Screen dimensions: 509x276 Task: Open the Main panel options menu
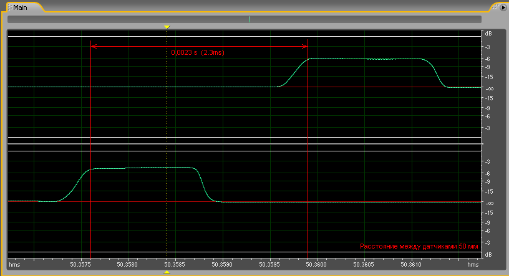503,7
